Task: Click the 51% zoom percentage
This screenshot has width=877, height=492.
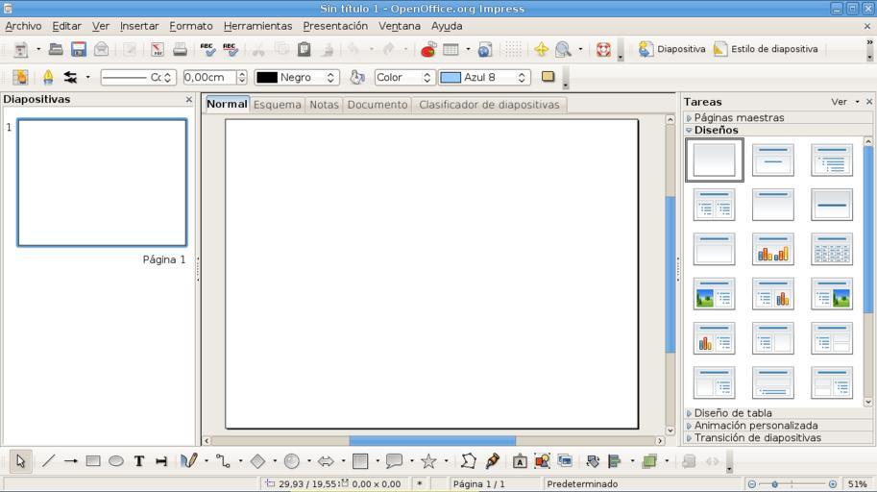Action: click(x=858, y=484)
